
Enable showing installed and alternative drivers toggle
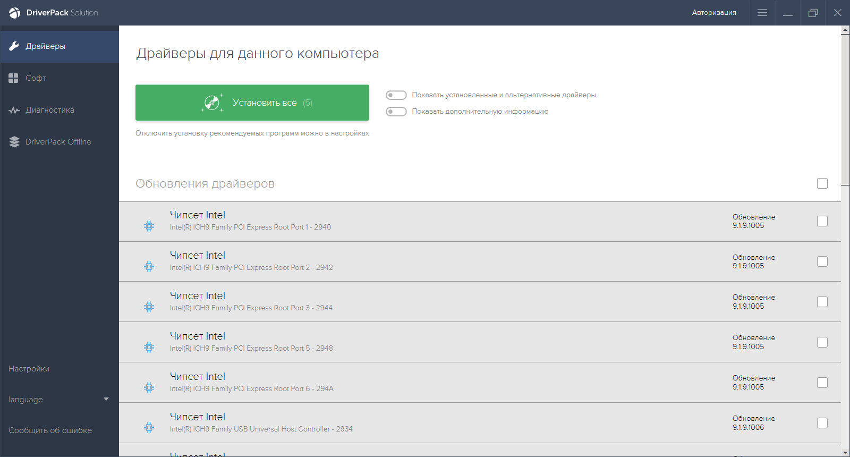pyautogui.click(x=396, y=95)
